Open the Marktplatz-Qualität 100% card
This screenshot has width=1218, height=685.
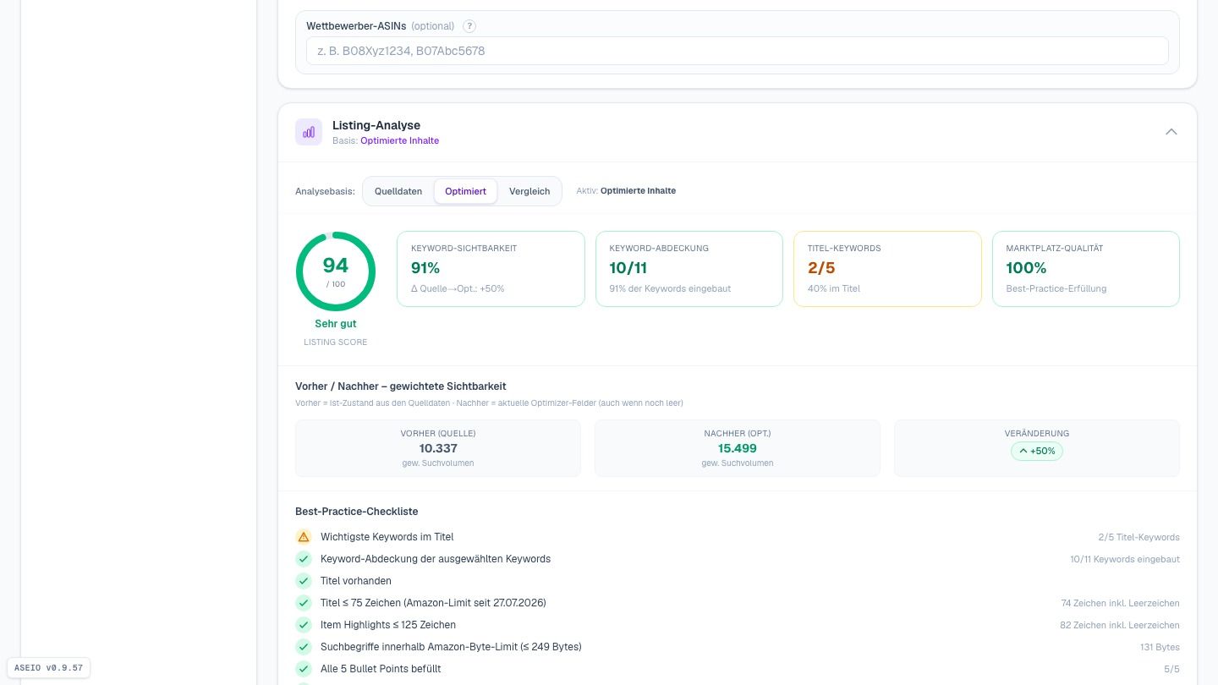1086,269
